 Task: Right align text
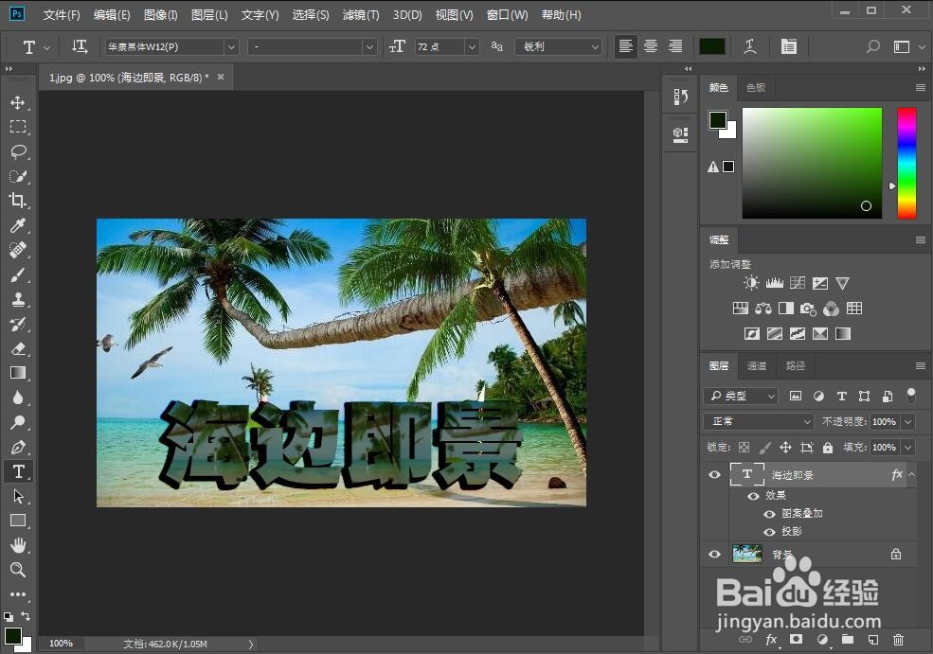click(674, 46)
